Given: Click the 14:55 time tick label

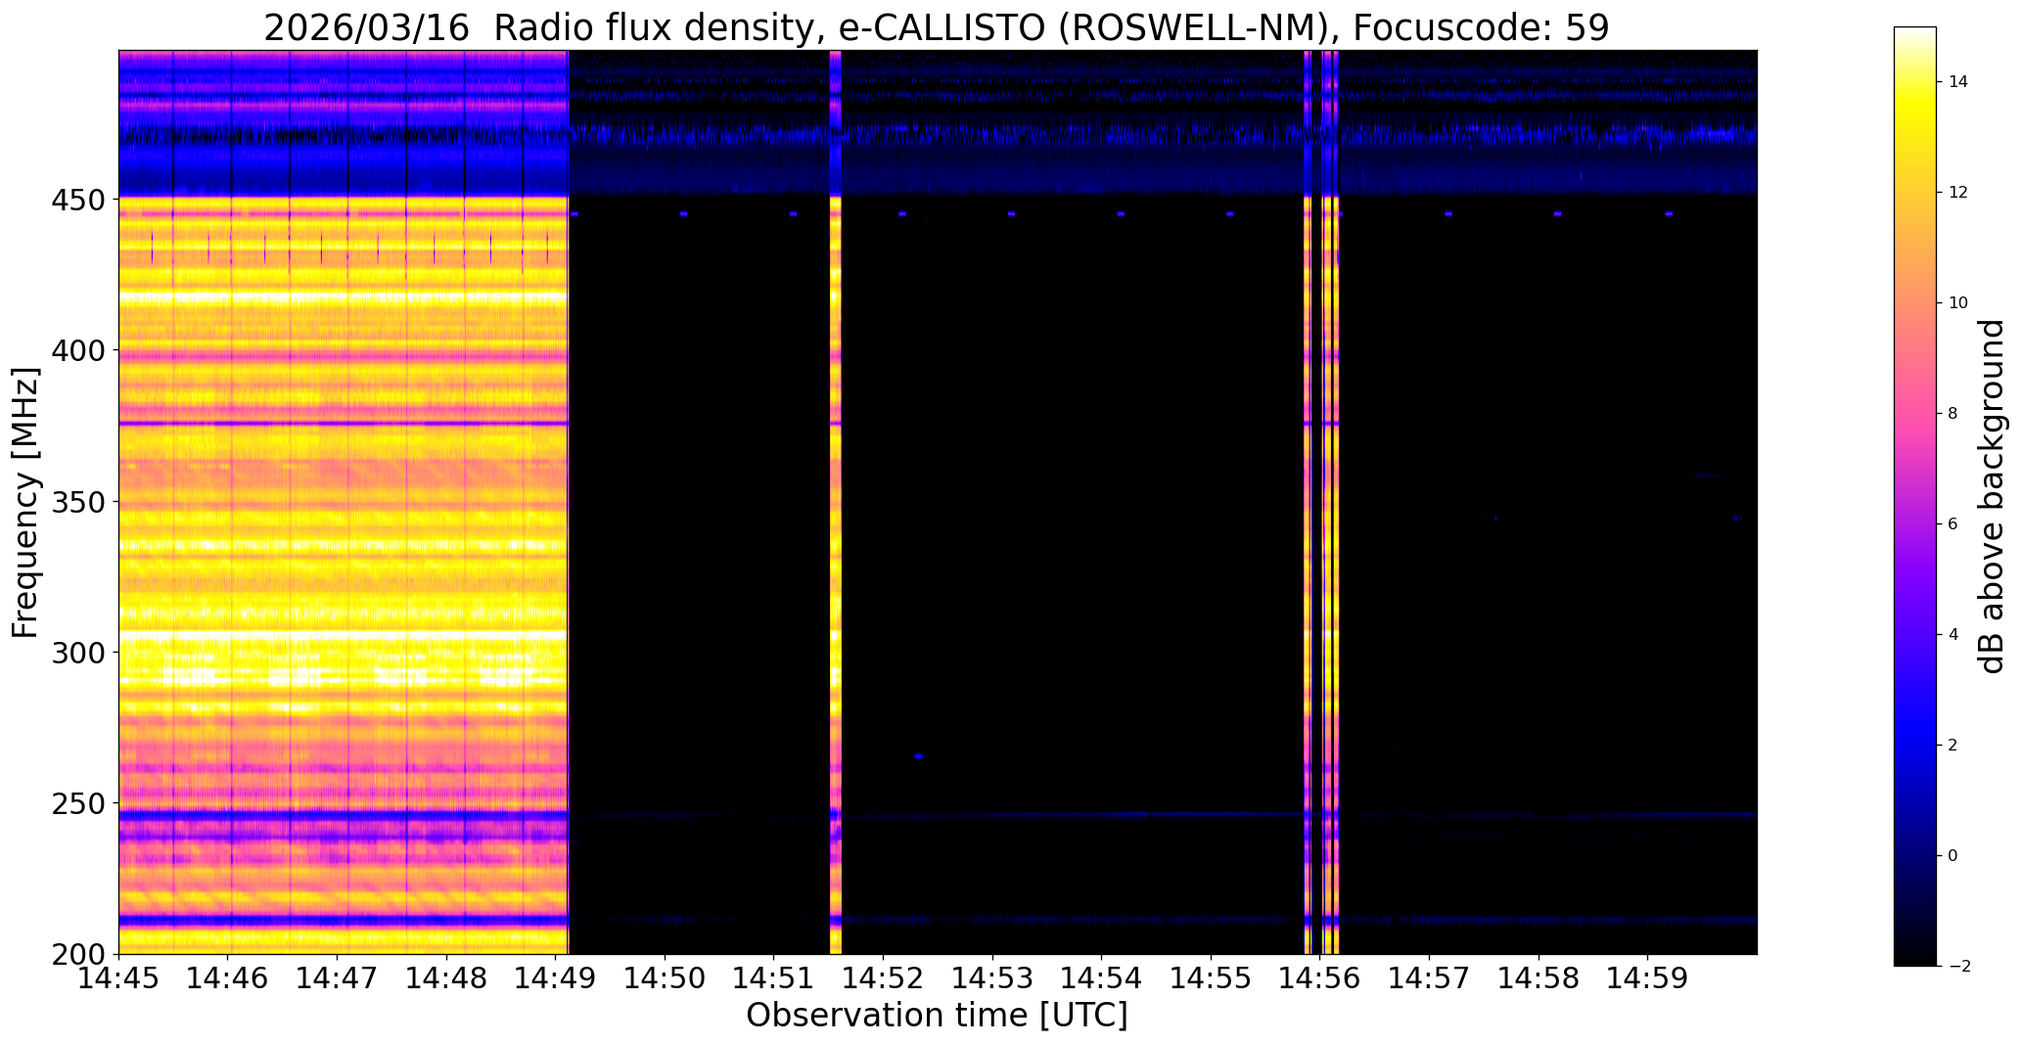Looking at the screenshot, I should 1212,979.
